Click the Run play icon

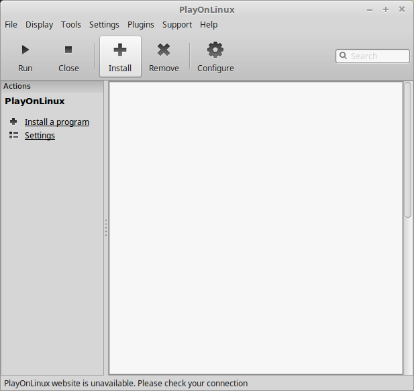(25, 50)
